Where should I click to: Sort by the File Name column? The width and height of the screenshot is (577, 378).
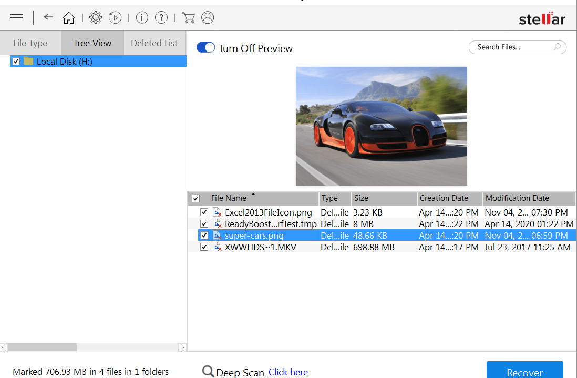[229, 198]
